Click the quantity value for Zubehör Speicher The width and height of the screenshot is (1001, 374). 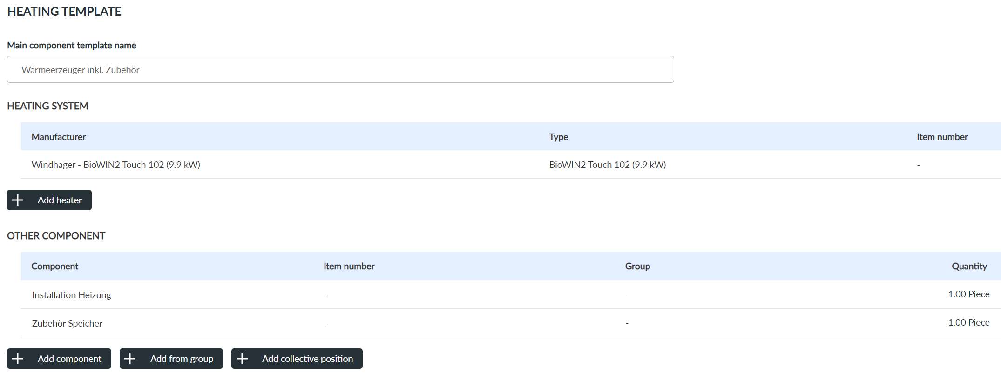(968, 322)
